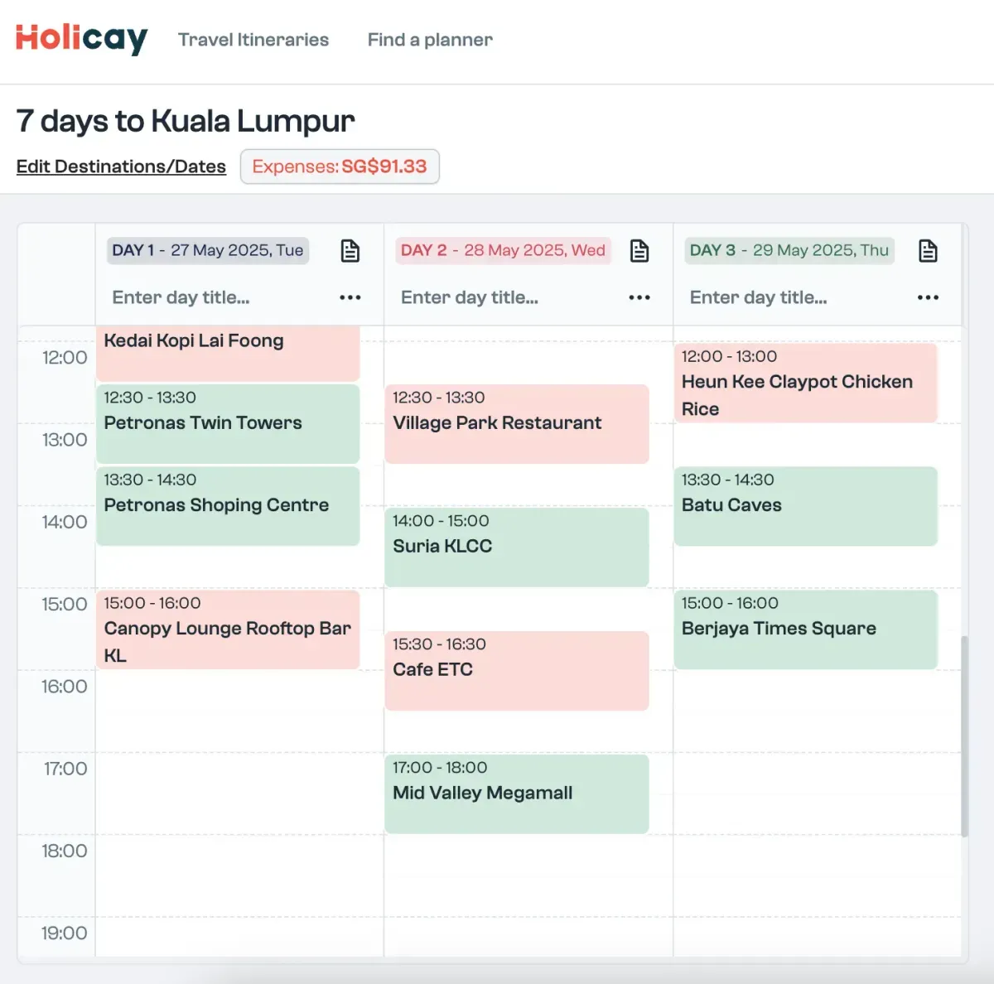Open the Mid Valley Megamall event
Viewport: 994px width, 984px height.
[x=517, y=794]
